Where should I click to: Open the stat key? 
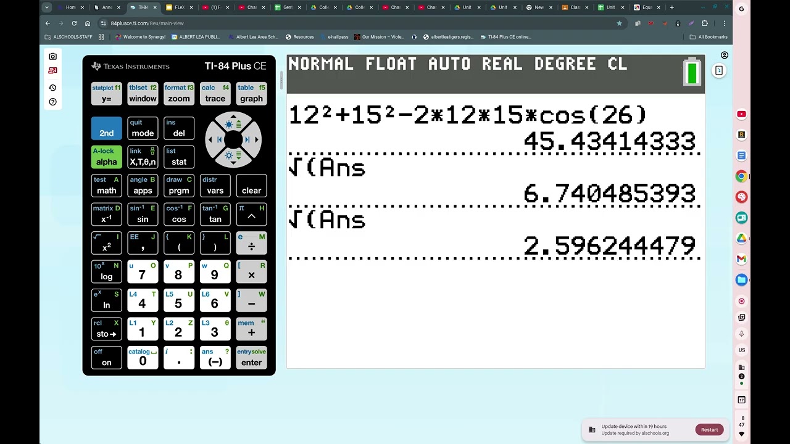point(179,157)
